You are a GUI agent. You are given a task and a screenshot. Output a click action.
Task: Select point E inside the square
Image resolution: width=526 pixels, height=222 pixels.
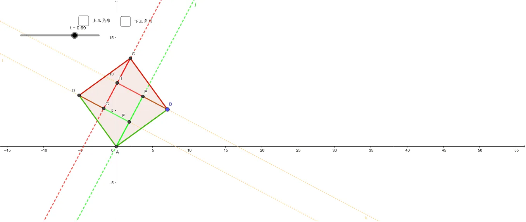pyautogui.click(x=143, y=96)
